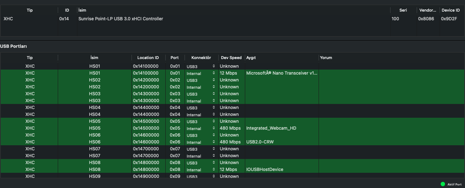This screenshot has height=188, width=465.
Task: Click the Device ID column header
Action: [x=450, y=10]
